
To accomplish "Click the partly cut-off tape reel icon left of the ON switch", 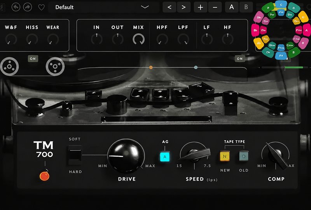I will point(9,66).
